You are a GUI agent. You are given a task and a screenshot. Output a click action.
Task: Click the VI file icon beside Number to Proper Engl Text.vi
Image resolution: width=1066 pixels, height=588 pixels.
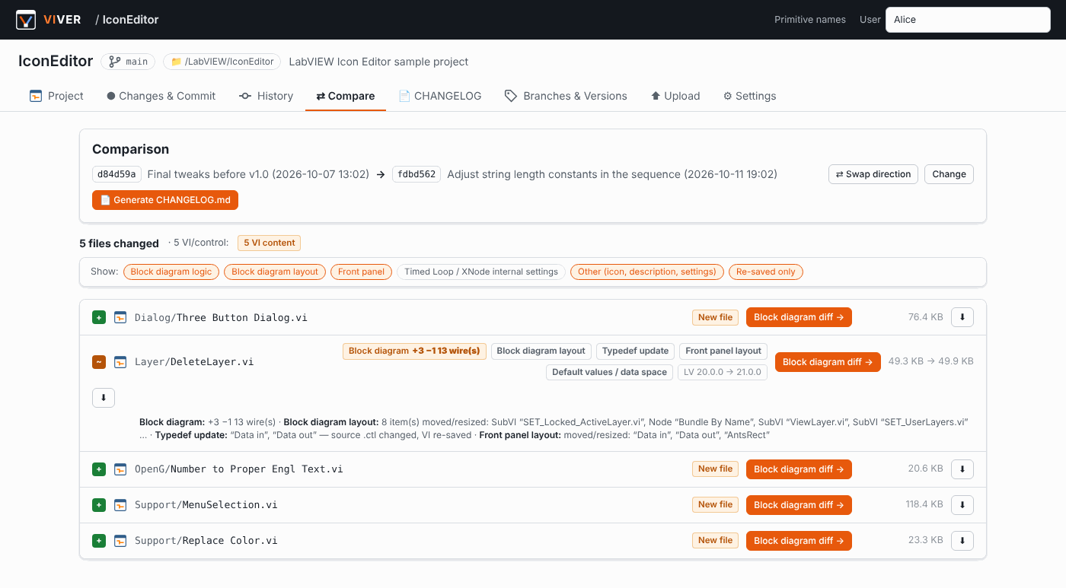[120, 469]
